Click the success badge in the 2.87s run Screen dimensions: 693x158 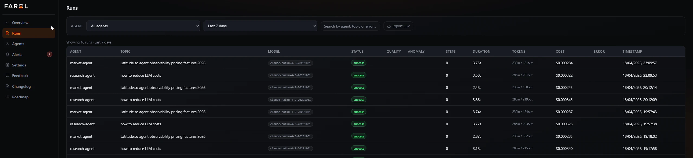tap(359, 136)
